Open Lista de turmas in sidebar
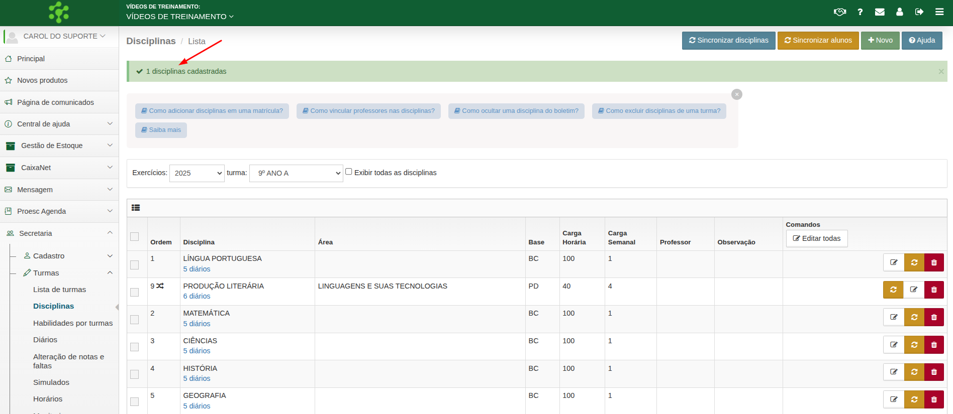The image size is (953, 414). tap(59, 290)
